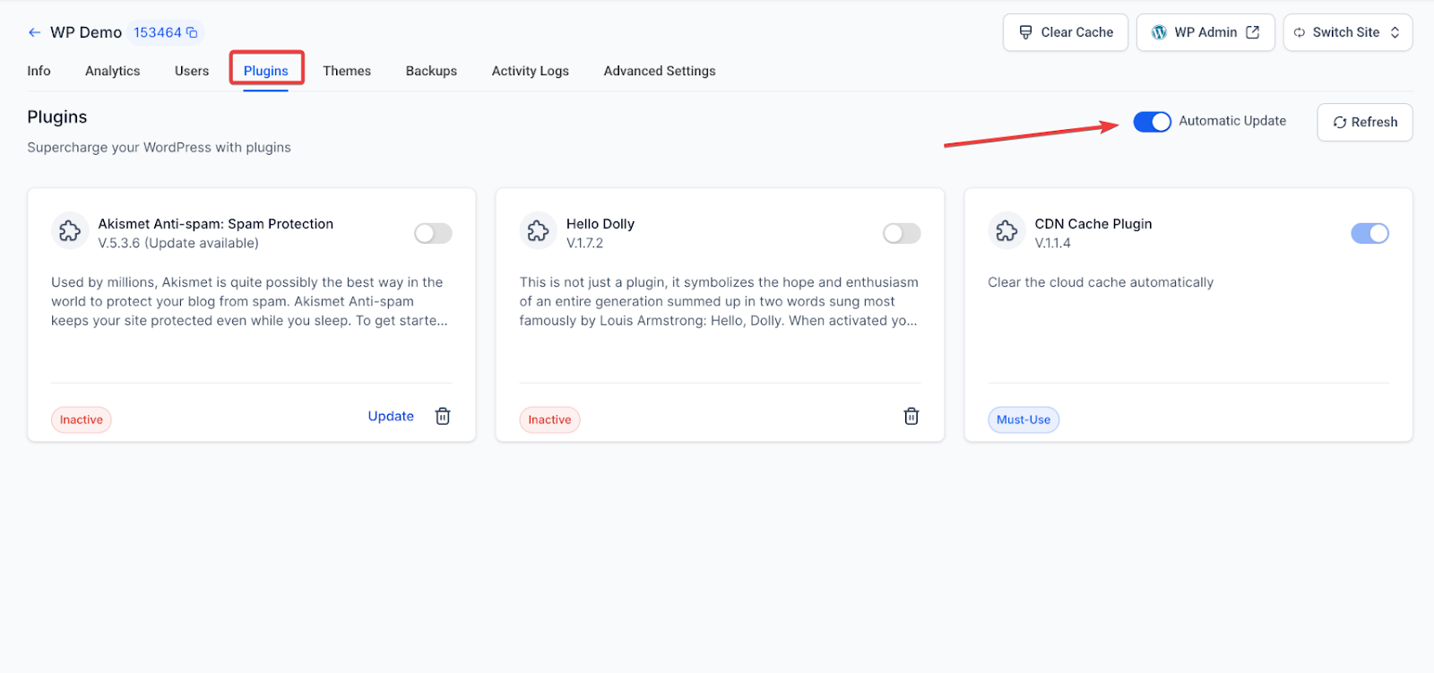Image resolution: width=1434 pixels, height=673 pixels.
Task: Click the Automatic Update label
Action: click(x=1232, y=121)
